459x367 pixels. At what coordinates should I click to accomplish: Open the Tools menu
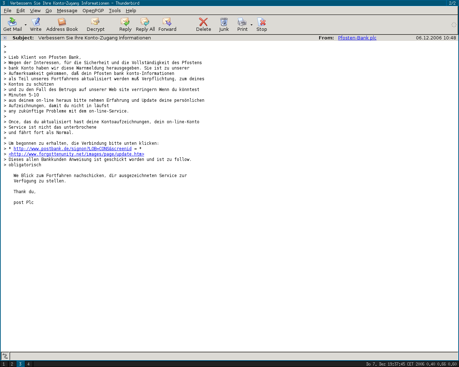click(x=115, y=11)
